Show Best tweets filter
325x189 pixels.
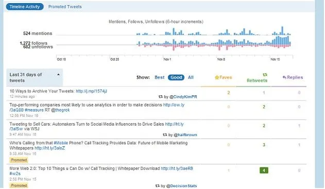click(x=159, y=77)
